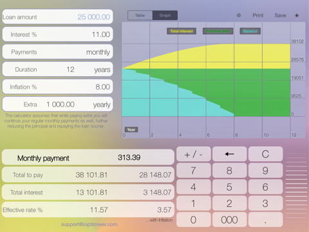Tap keypad digit 2
309x232 pixels.
pos(229,203)
